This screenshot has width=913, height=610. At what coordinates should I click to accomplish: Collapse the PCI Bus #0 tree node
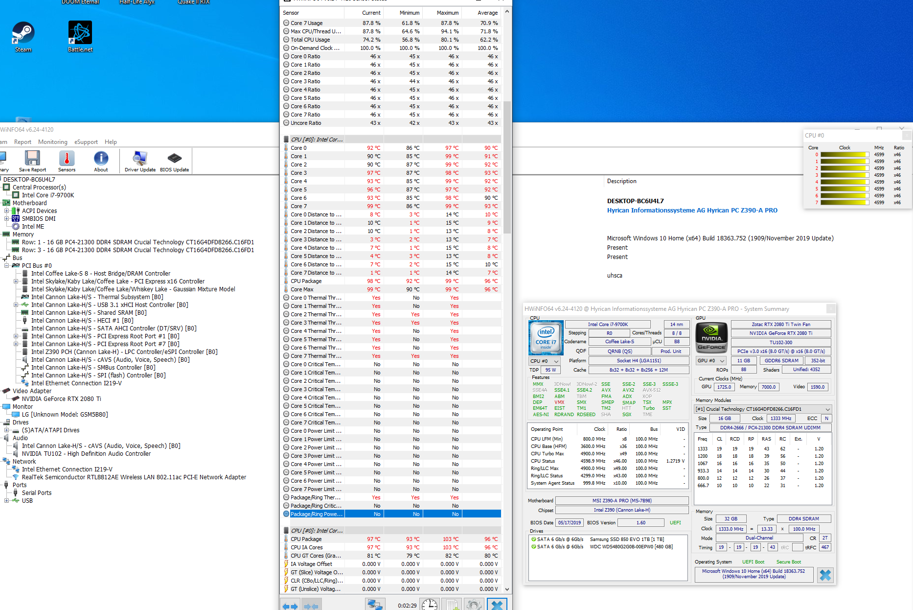pyautogui.click(x=7, y=266)
